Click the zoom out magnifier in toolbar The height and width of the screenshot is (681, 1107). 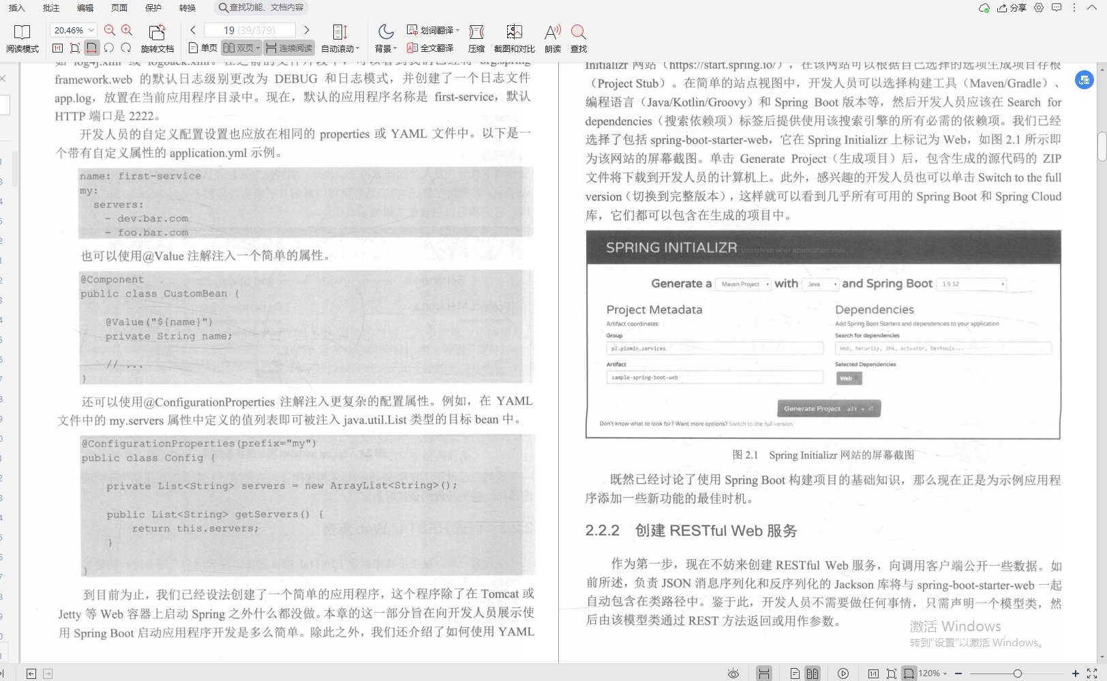(110, 30)
